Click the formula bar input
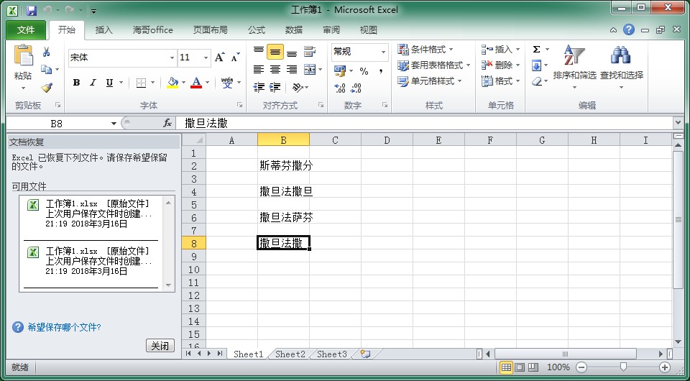The height and width of the screenshot is (381, 690). click(x=423, y=124)
